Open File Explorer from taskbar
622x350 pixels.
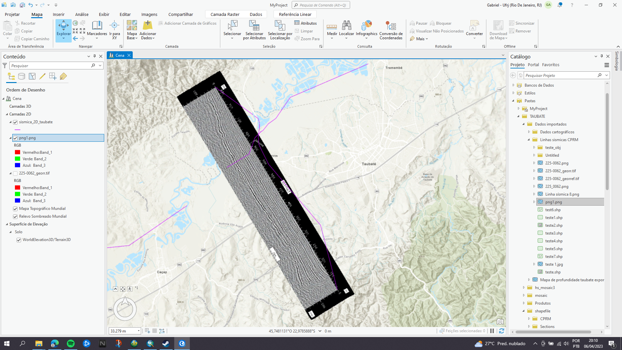(39, 344)
